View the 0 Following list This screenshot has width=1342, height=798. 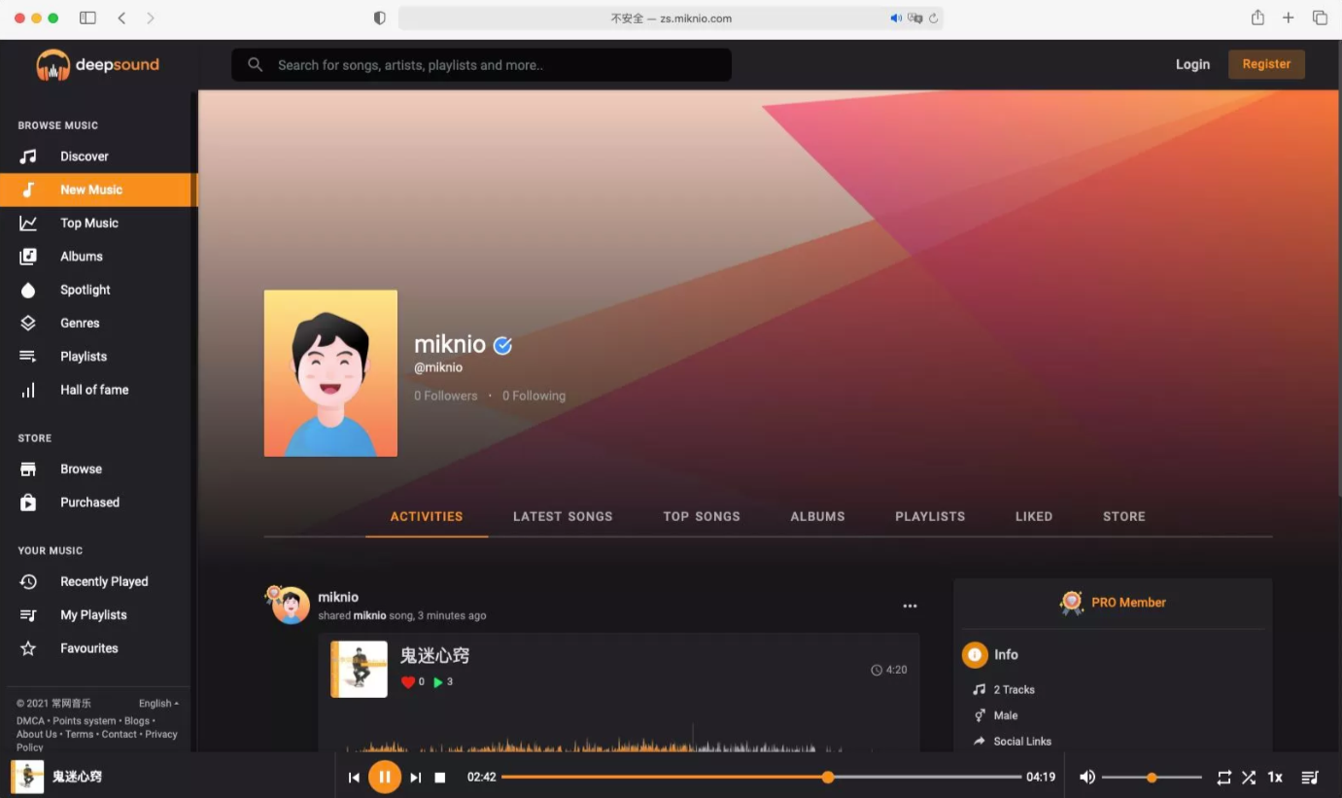[x=533, y=397]
